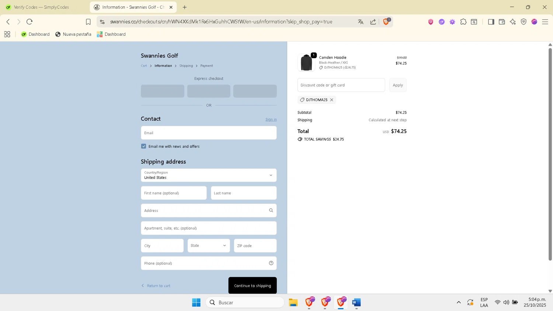Image resolution: width=553 pixels, height=311 pixels.
Task: Open the new tab plus button
Action: 185,7
